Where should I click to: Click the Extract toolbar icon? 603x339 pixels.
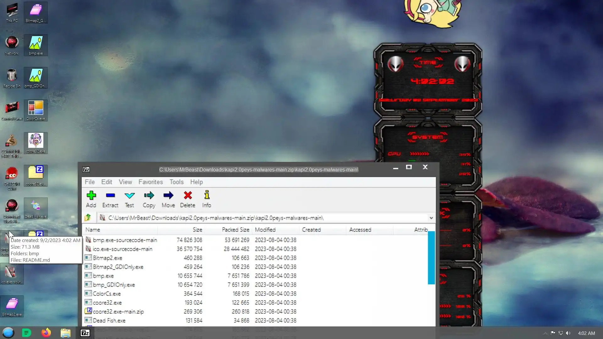(x=110, y=196)
